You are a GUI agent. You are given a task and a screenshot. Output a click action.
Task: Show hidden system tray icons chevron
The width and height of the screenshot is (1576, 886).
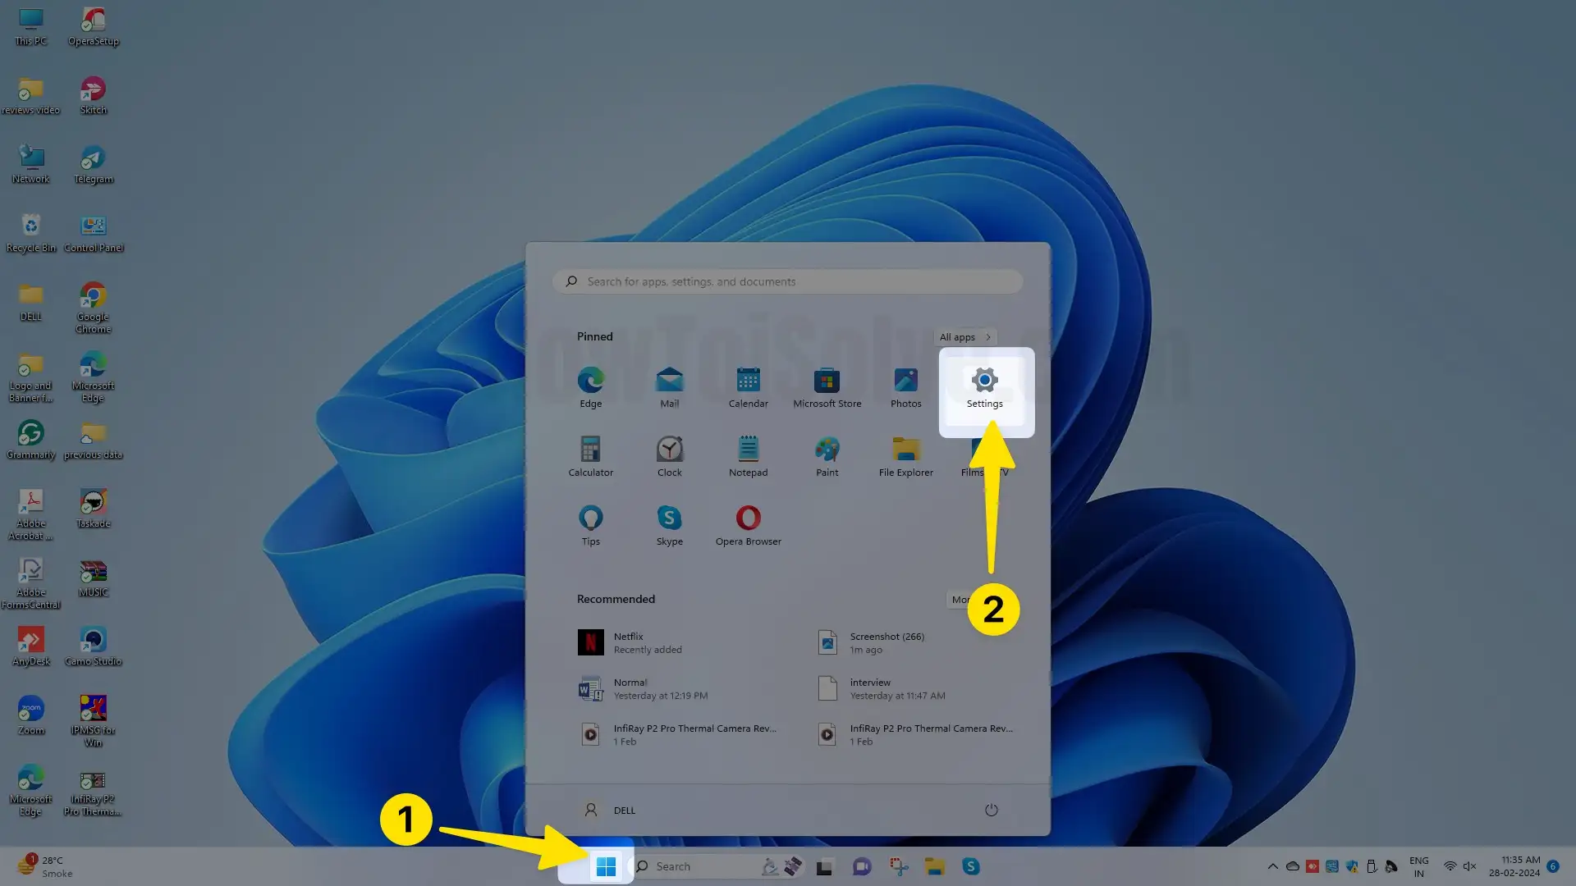coord(1272,866)
